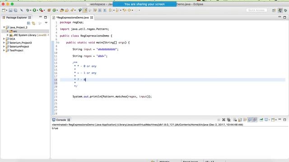The width and height of the screenshot is (289, 162).
Task: Click the New Java Package icon
Action: click(x=49, y=10)
